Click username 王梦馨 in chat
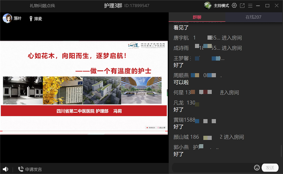 click(181, 58)
